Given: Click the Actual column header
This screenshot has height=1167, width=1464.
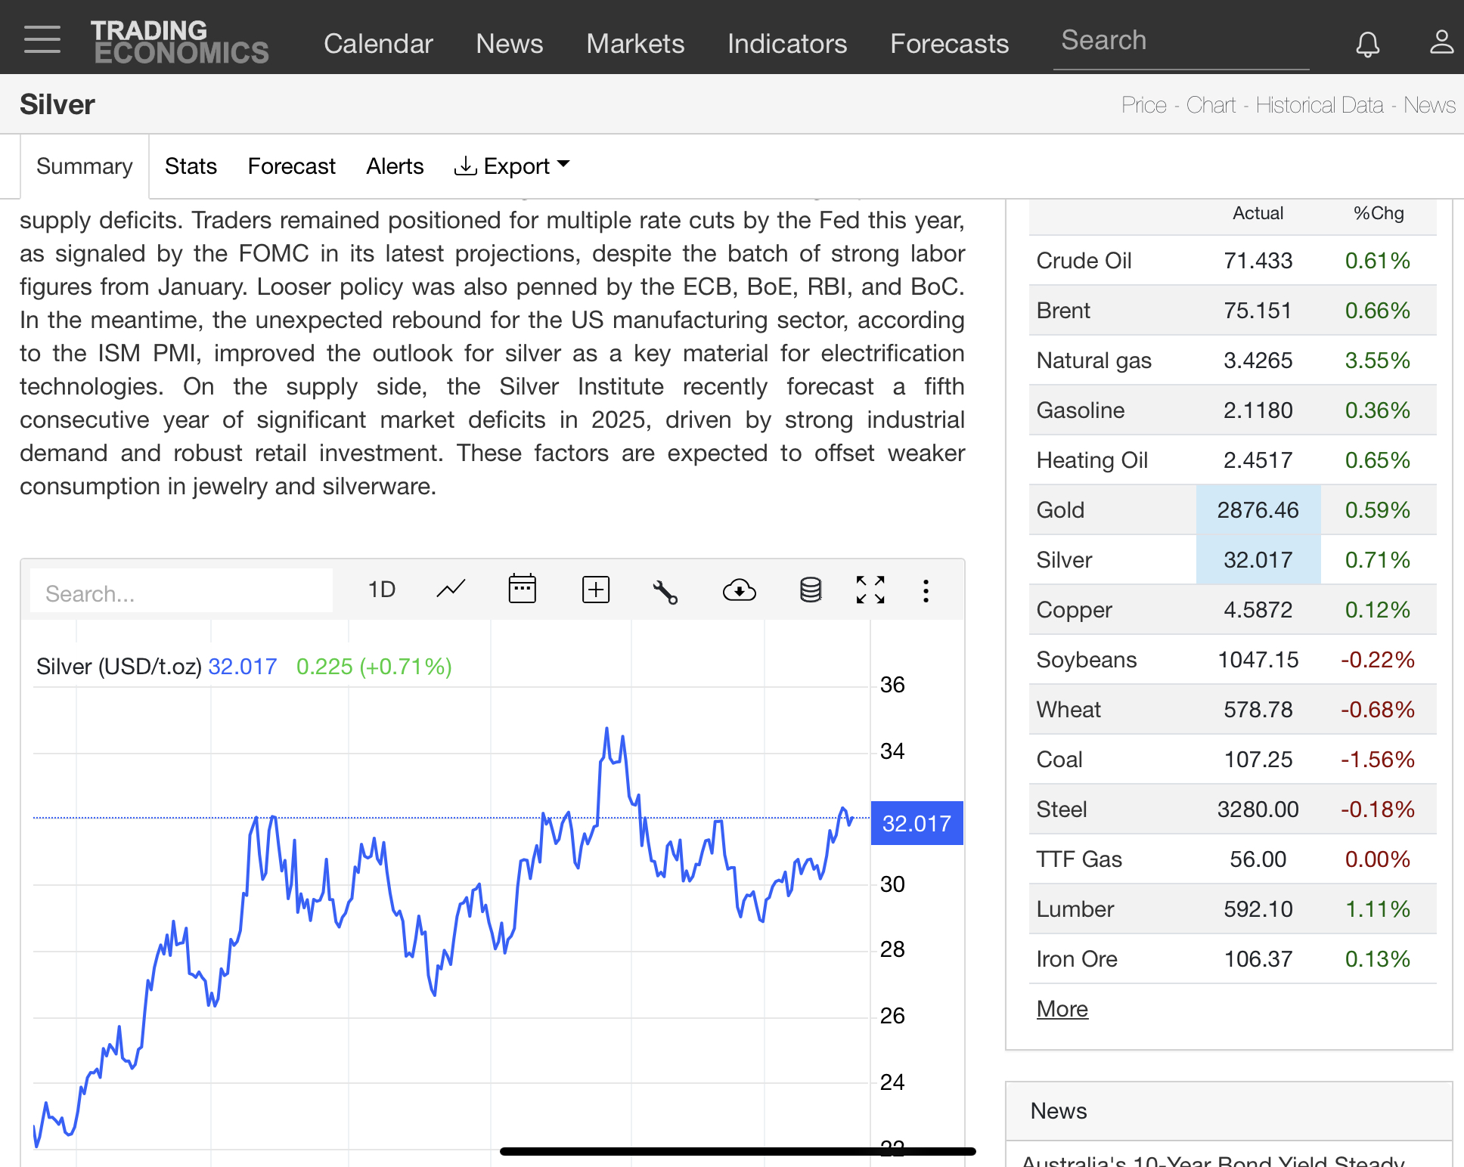Looking at the screenshot, I should click(x=1258, y=214).
